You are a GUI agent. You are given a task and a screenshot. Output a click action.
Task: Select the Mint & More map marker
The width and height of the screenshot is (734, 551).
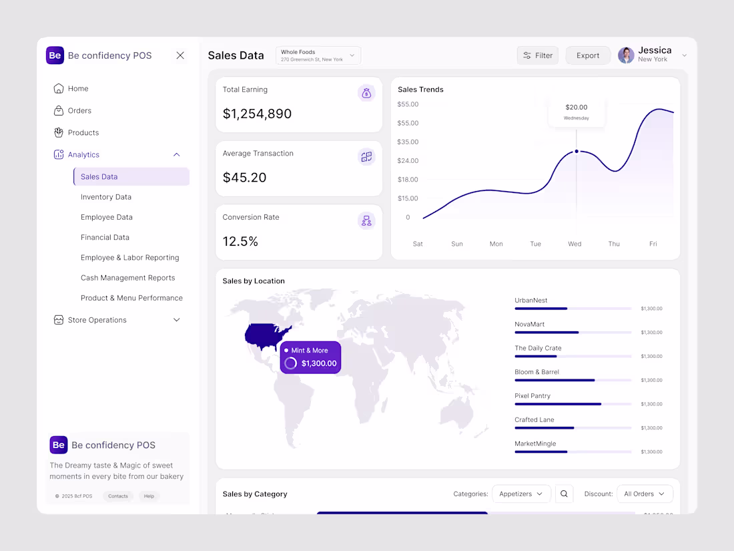pos(310,357)
